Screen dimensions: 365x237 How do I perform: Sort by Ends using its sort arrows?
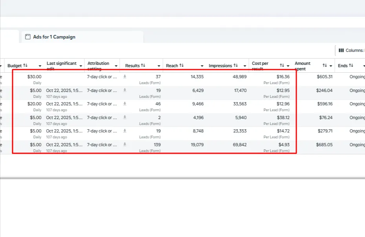coord(351,66)
